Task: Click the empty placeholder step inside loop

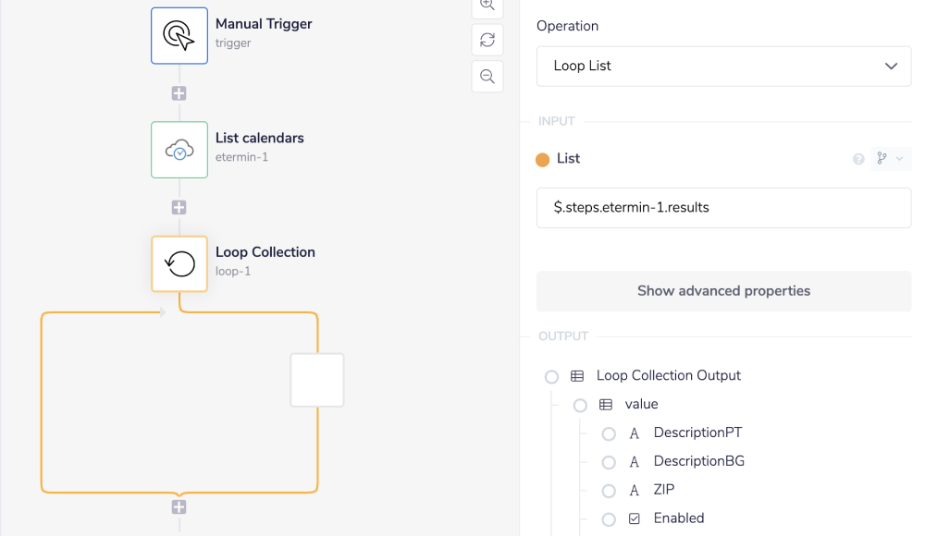Action: pos(317,380)
